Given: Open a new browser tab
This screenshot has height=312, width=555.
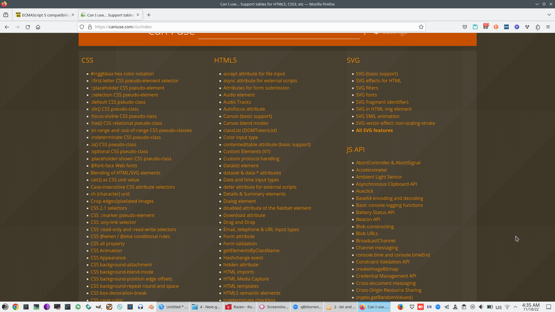Looking at the screenshot, I should 149,15.
